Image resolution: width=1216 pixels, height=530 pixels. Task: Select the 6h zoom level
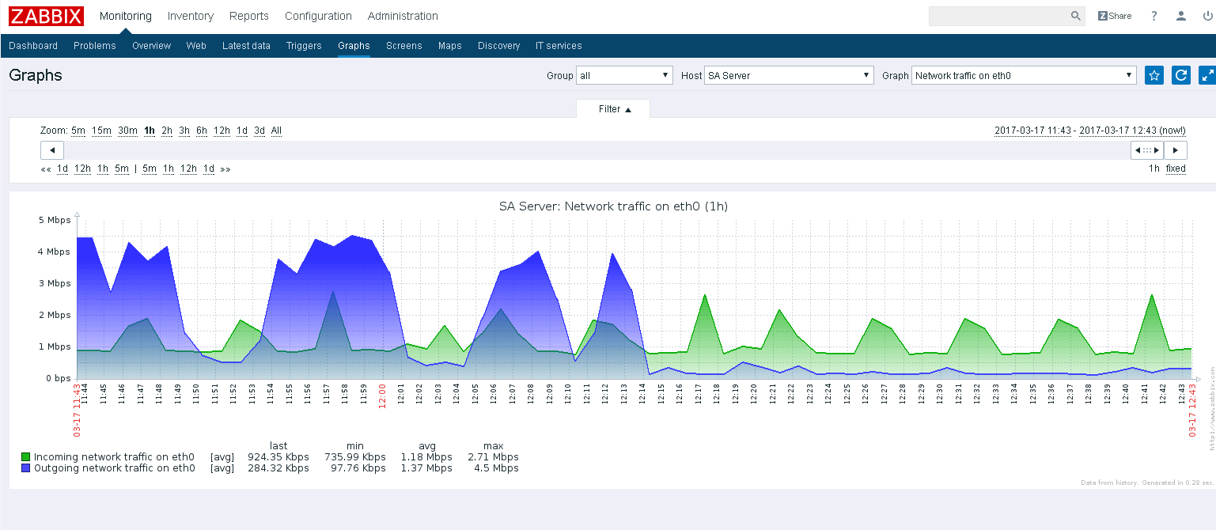pos(201,131)
